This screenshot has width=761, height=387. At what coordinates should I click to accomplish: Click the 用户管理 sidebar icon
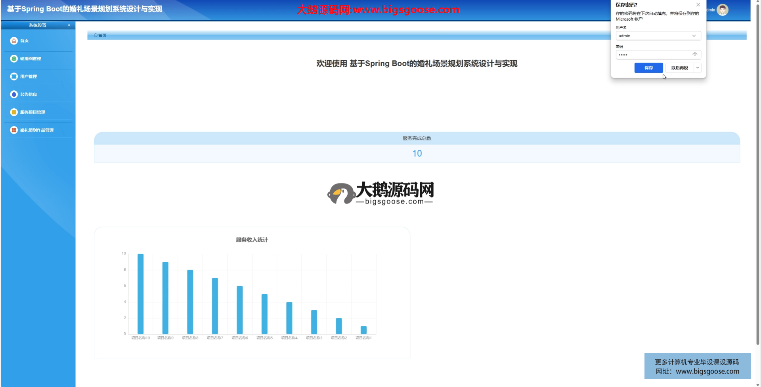click(x=14, y=77)
